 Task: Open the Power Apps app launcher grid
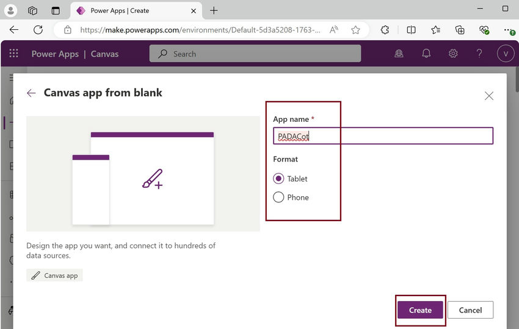[13, 53]
